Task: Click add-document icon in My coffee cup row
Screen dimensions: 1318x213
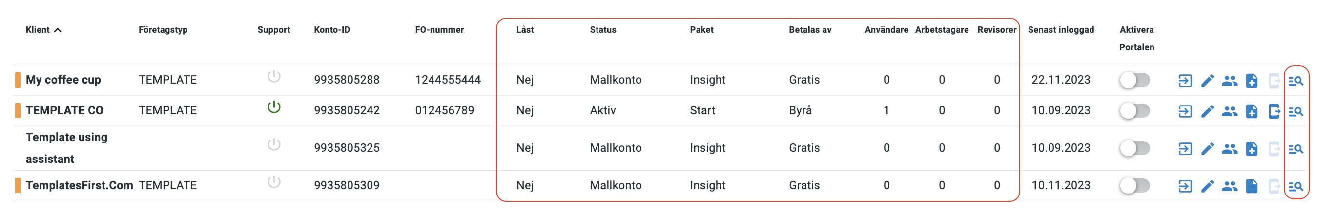Action: 1252,81
